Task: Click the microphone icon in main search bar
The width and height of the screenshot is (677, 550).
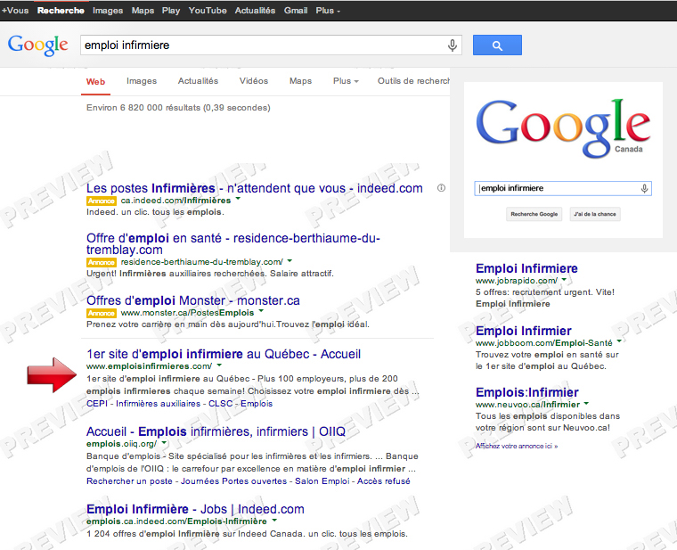Action: 452,45
